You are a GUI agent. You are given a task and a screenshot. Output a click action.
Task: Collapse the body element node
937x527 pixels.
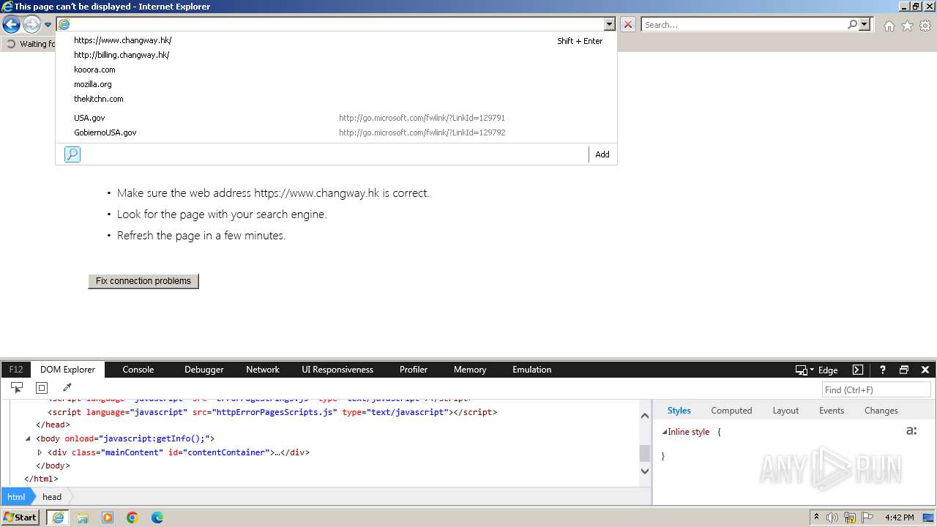[x=28, y=439]
